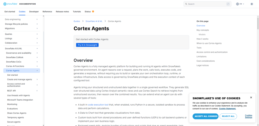Toggle the light/dark theme sun icon
Screen dimensions: 259x126
point(252,4)
